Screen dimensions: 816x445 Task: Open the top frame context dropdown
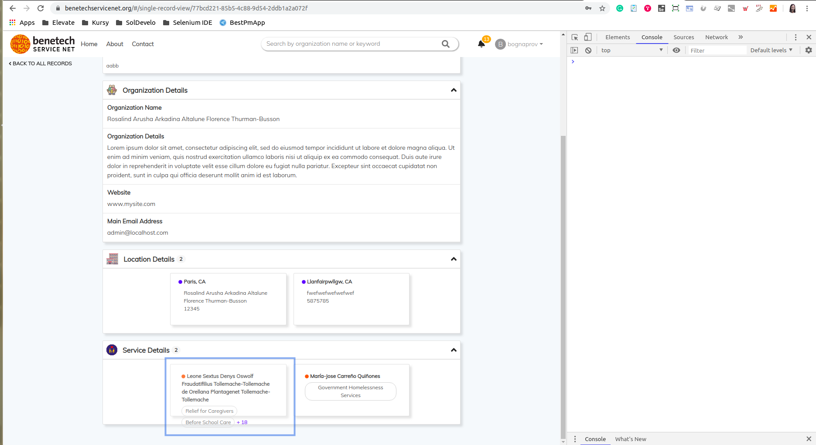[631, 50]
